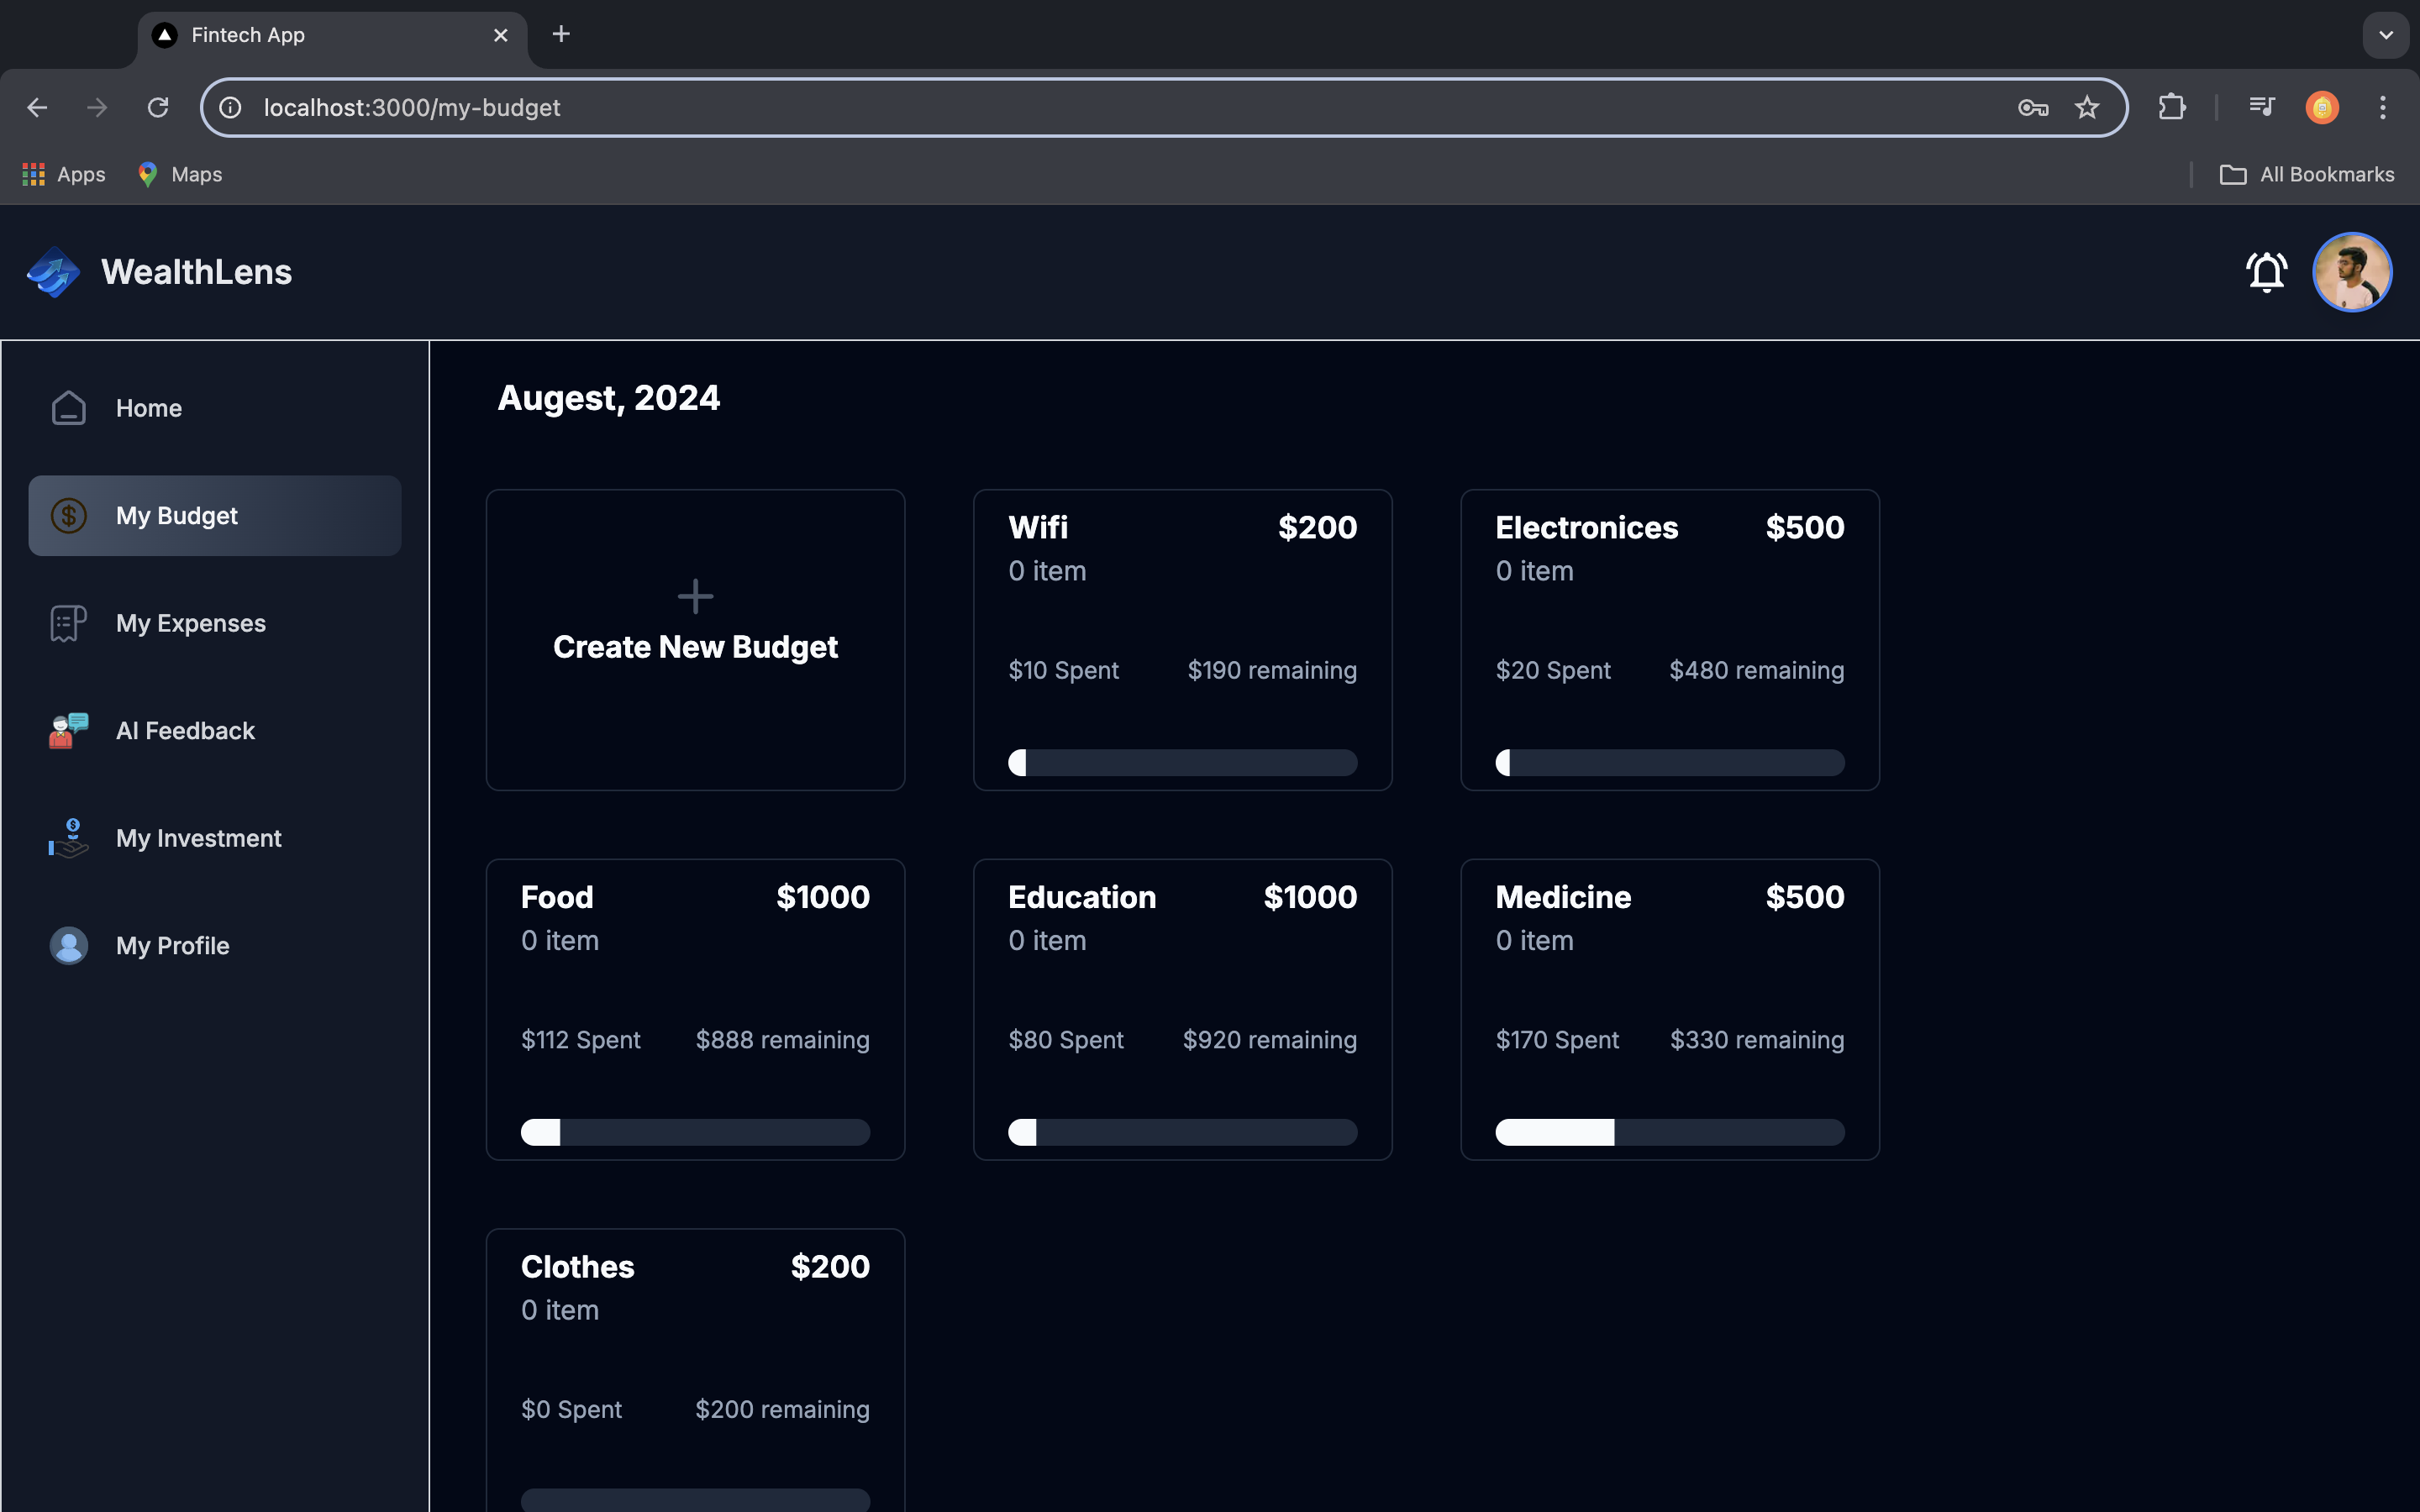Click the WealthLens logo icon
This screenshot has width=2420, height=1512.
click(53, 272)
